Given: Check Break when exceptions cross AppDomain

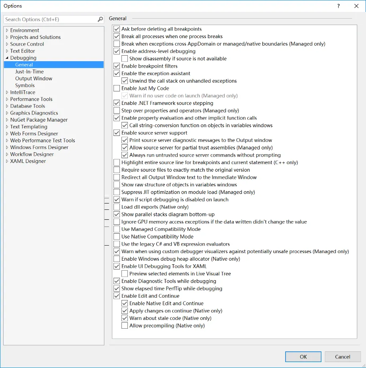Looking at the screenshot, I should click(x=117, y=44).
